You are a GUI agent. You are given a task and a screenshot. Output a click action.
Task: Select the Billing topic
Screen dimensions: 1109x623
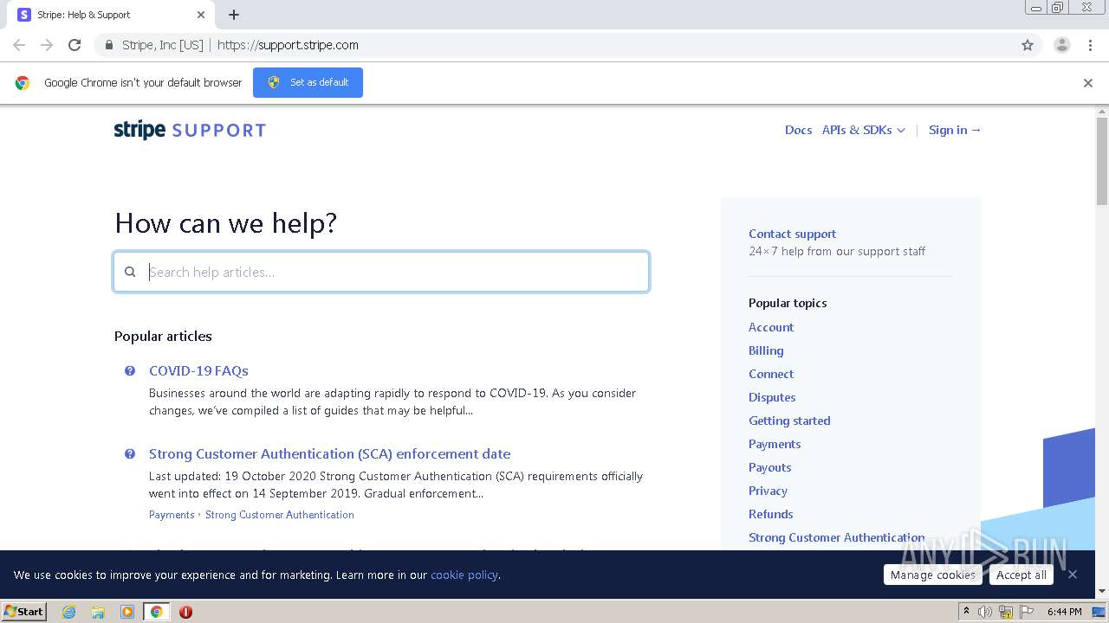tap(766, 350)
